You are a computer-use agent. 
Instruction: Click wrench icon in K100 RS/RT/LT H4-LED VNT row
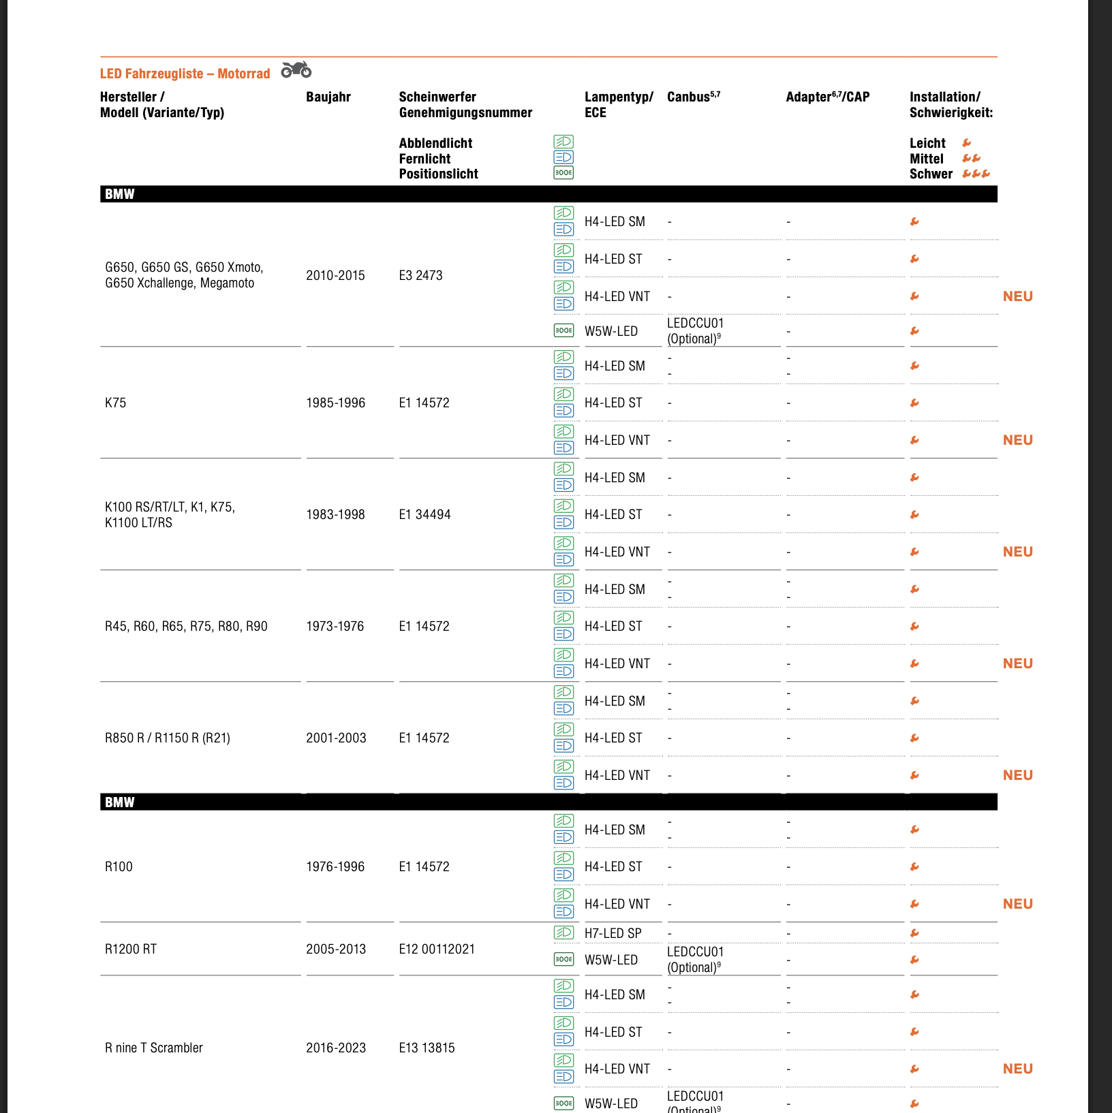click(914, 552)
